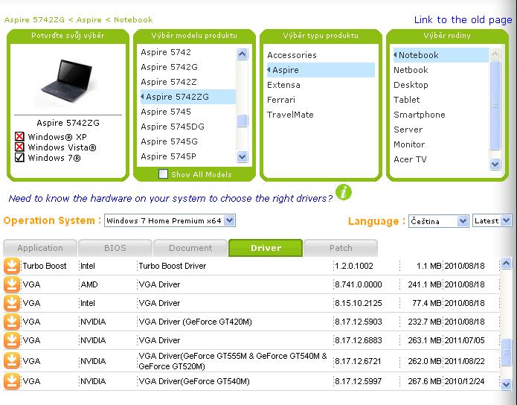Image resolution: width=517 pixels, height=405 pixels.
Task: Tick the Show All Models checkbox
Action: (163, 174)
